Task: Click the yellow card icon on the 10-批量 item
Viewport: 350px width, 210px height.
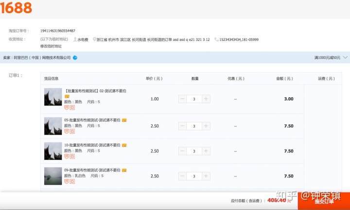Action: point(124,145)
